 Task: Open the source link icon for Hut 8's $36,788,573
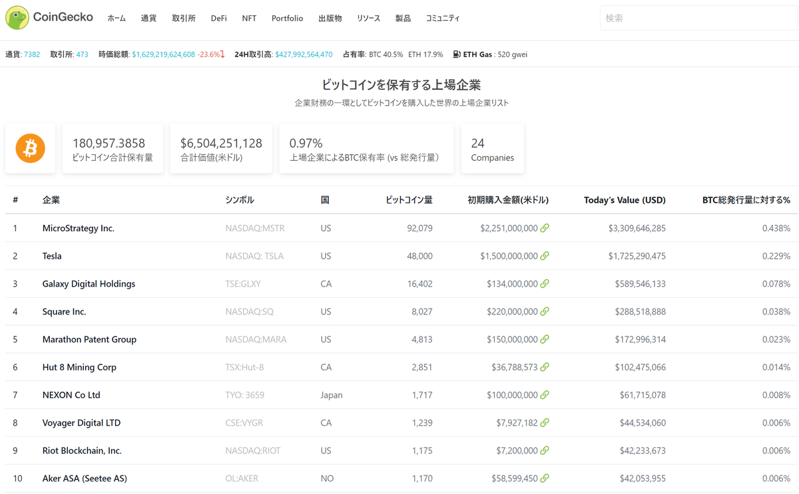tap(545, 367)
